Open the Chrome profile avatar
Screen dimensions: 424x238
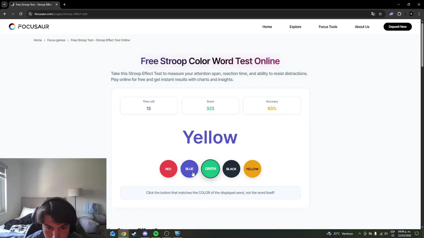tap(411, 14)
